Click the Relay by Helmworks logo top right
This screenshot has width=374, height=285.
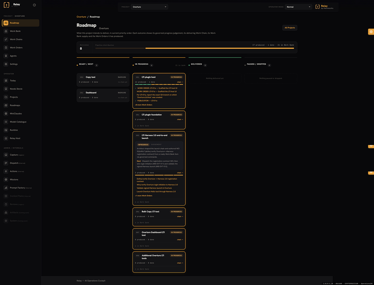324,7
